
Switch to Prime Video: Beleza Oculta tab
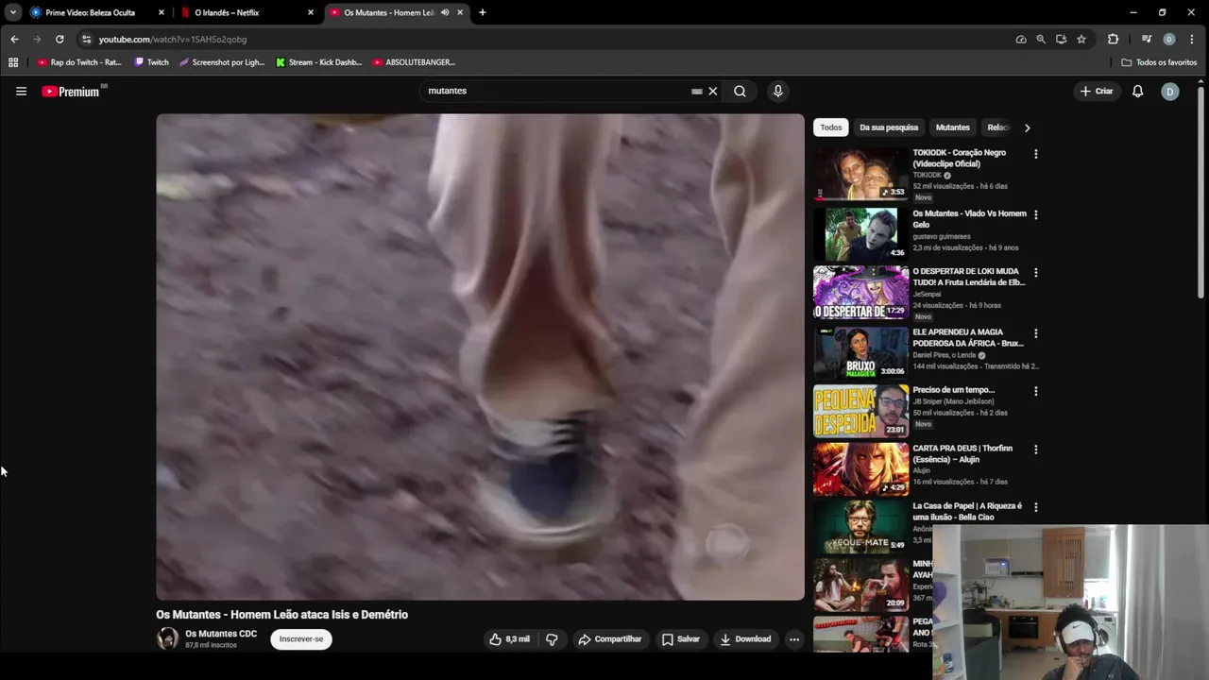click(90, 12)
